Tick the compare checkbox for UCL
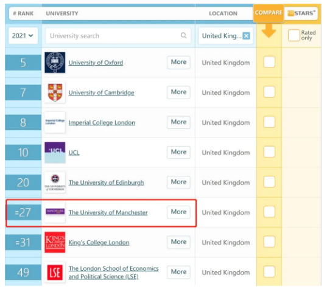 [269, 152]
